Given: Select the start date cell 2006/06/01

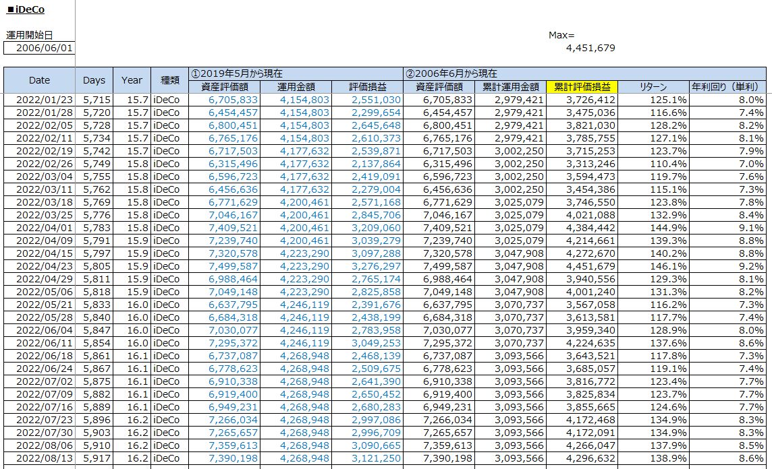Looking at the screenshot, I should [x=39, y=48].
